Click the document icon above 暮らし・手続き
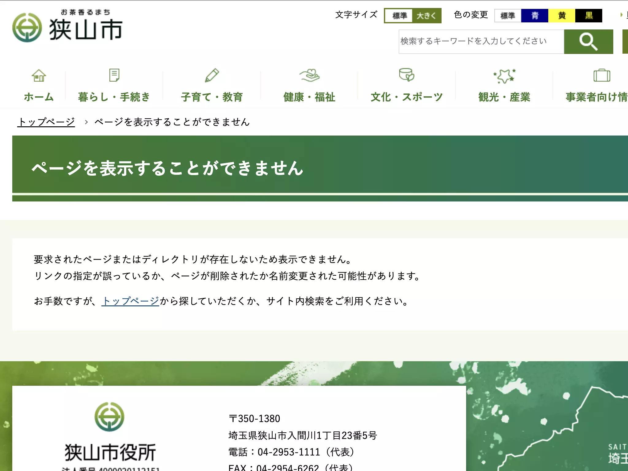Screen dimensions: 628x471 tap(114, 75)
